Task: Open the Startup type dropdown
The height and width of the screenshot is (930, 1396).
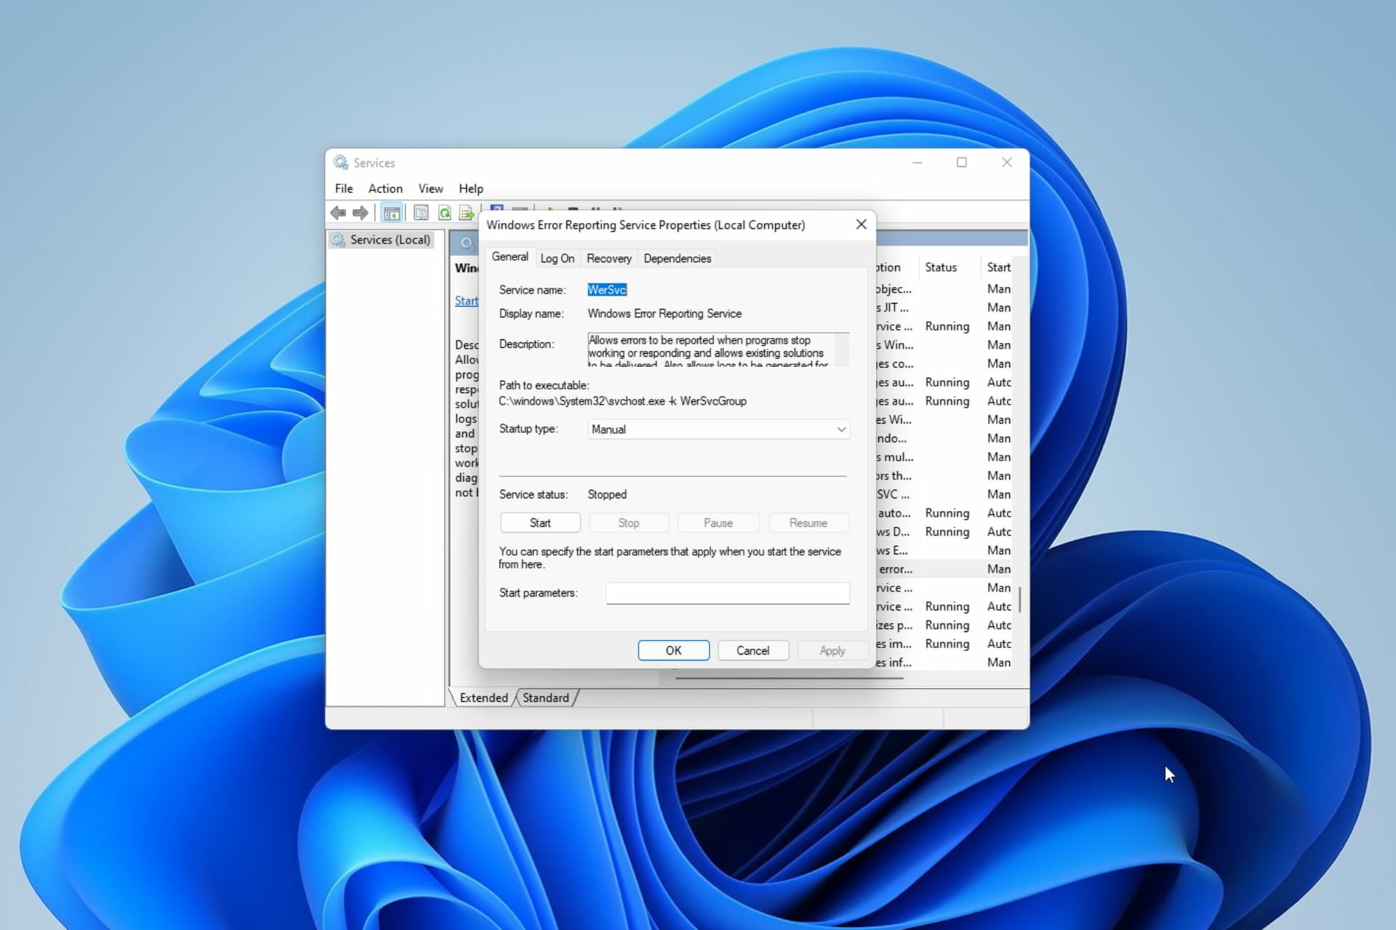Action: coord(840,429)
